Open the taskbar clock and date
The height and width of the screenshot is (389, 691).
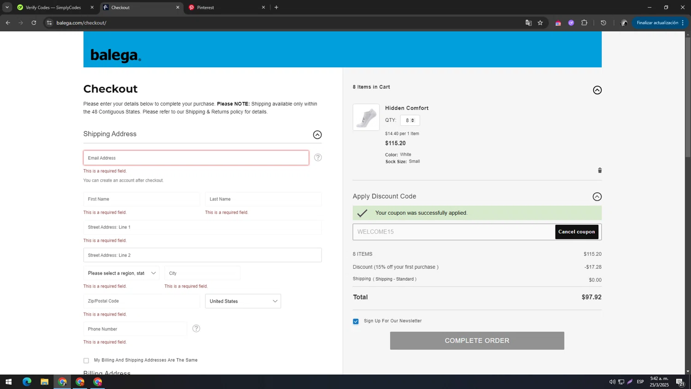pyautogui.click(x=659, y=382)
